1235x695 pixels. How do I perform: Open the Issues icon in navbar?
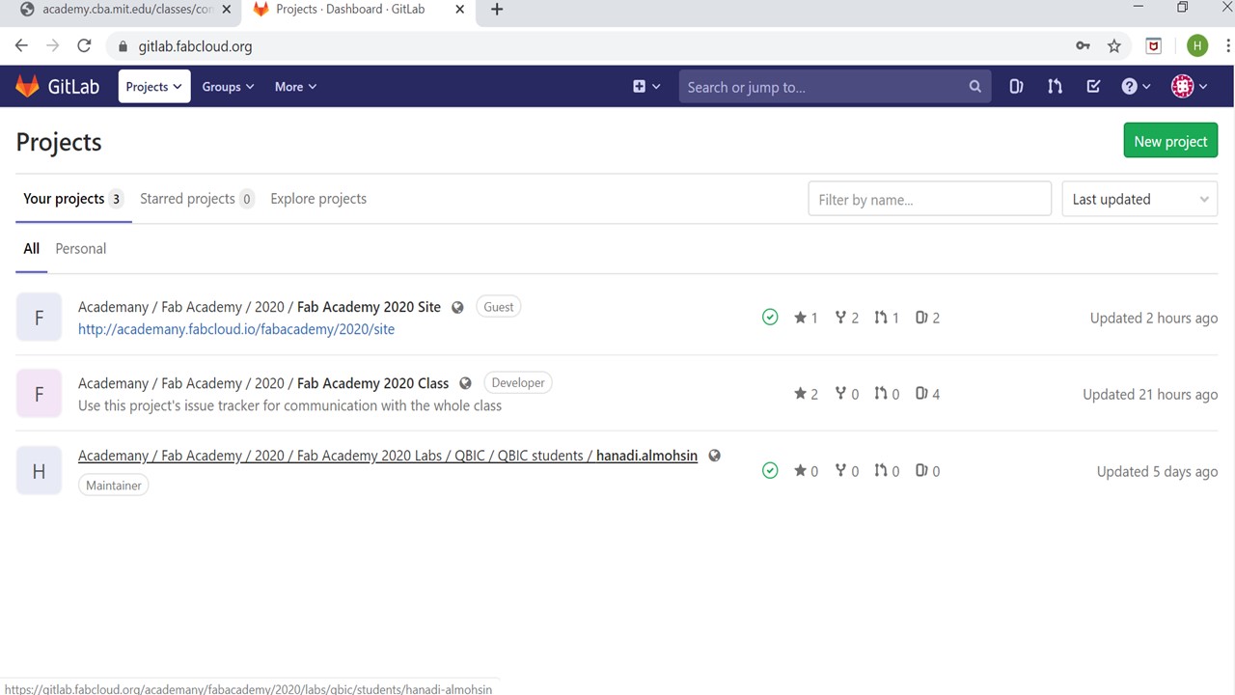(1016, 87)
